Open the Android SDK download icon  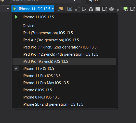coord(91,9)
